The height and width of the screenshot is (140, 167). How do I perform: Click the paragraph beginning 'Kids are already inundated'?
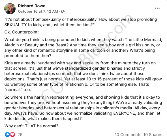point(83,76)
